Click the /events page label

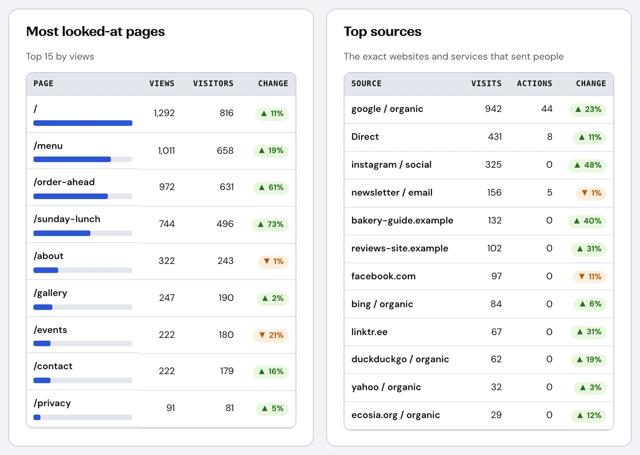(x=50, y=330)
